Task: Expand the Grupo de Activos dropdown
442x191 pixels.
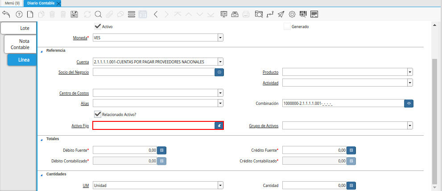Action: click(x=410, y=125)
